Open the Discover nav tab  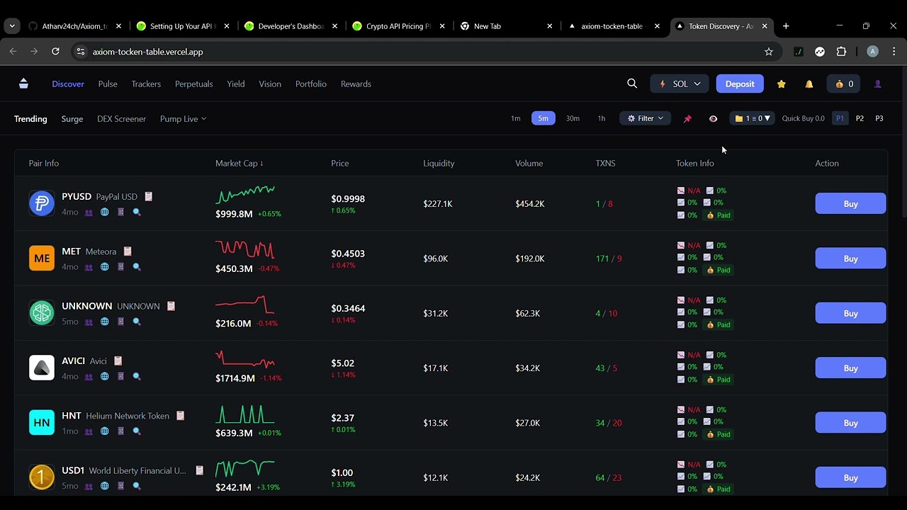coord(68,84)
